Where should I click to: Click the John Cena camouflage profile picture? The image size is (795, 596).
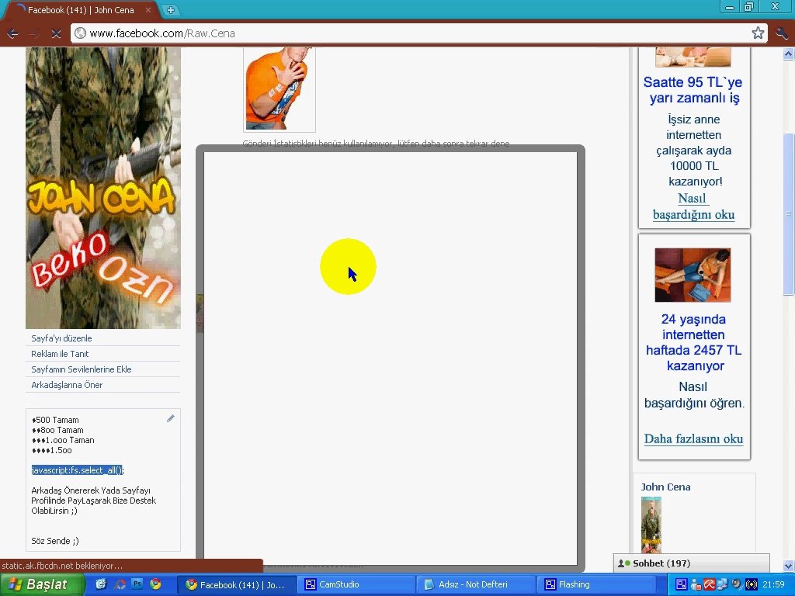103,188
